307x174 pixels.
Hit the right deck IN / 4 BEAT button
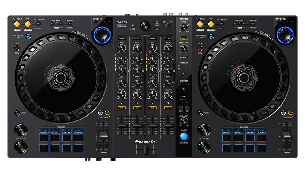(200, 24)
